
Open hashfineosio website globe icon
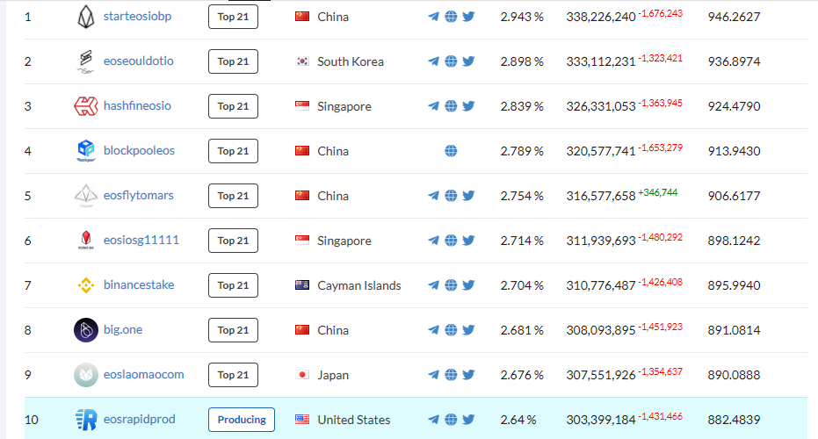(452, 106)
